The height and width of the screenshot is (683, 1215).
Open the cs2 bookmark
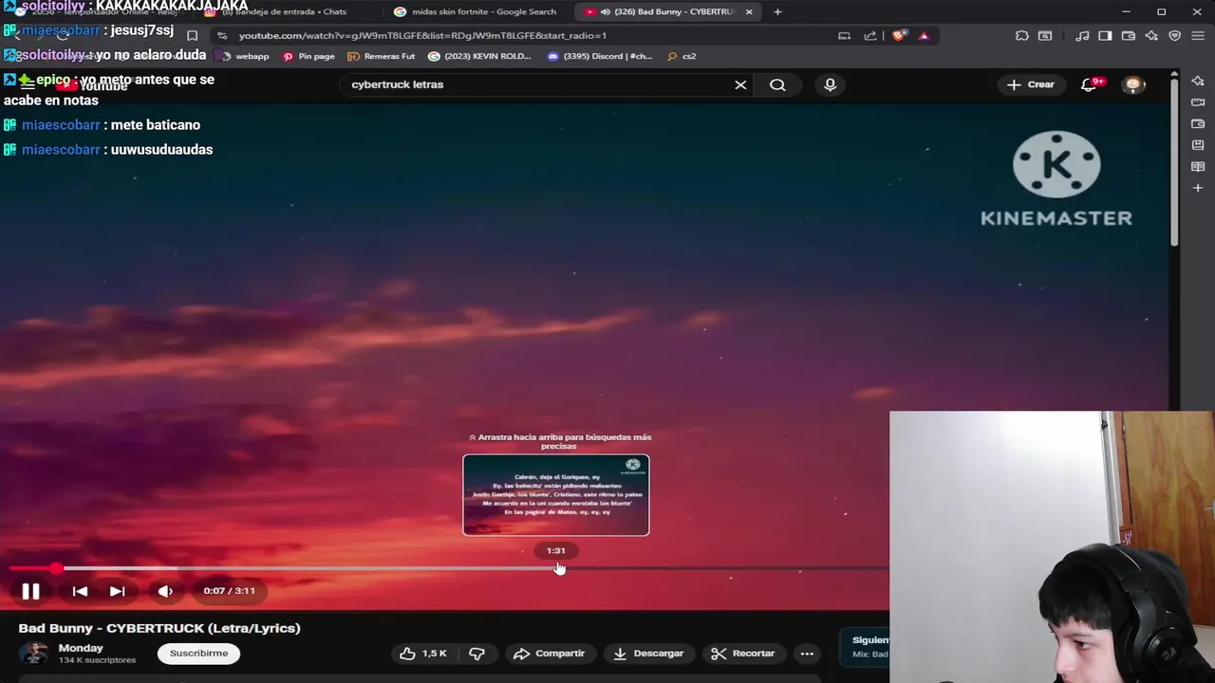(x=682, y=56)
